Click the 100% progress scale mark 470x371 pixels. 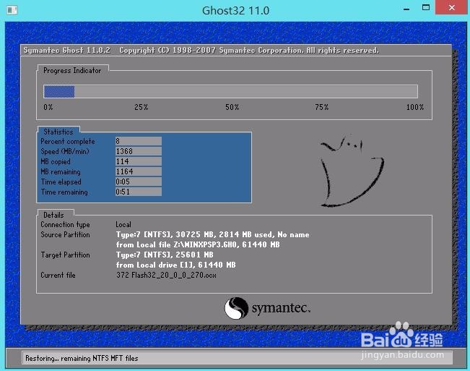(415, 107)
